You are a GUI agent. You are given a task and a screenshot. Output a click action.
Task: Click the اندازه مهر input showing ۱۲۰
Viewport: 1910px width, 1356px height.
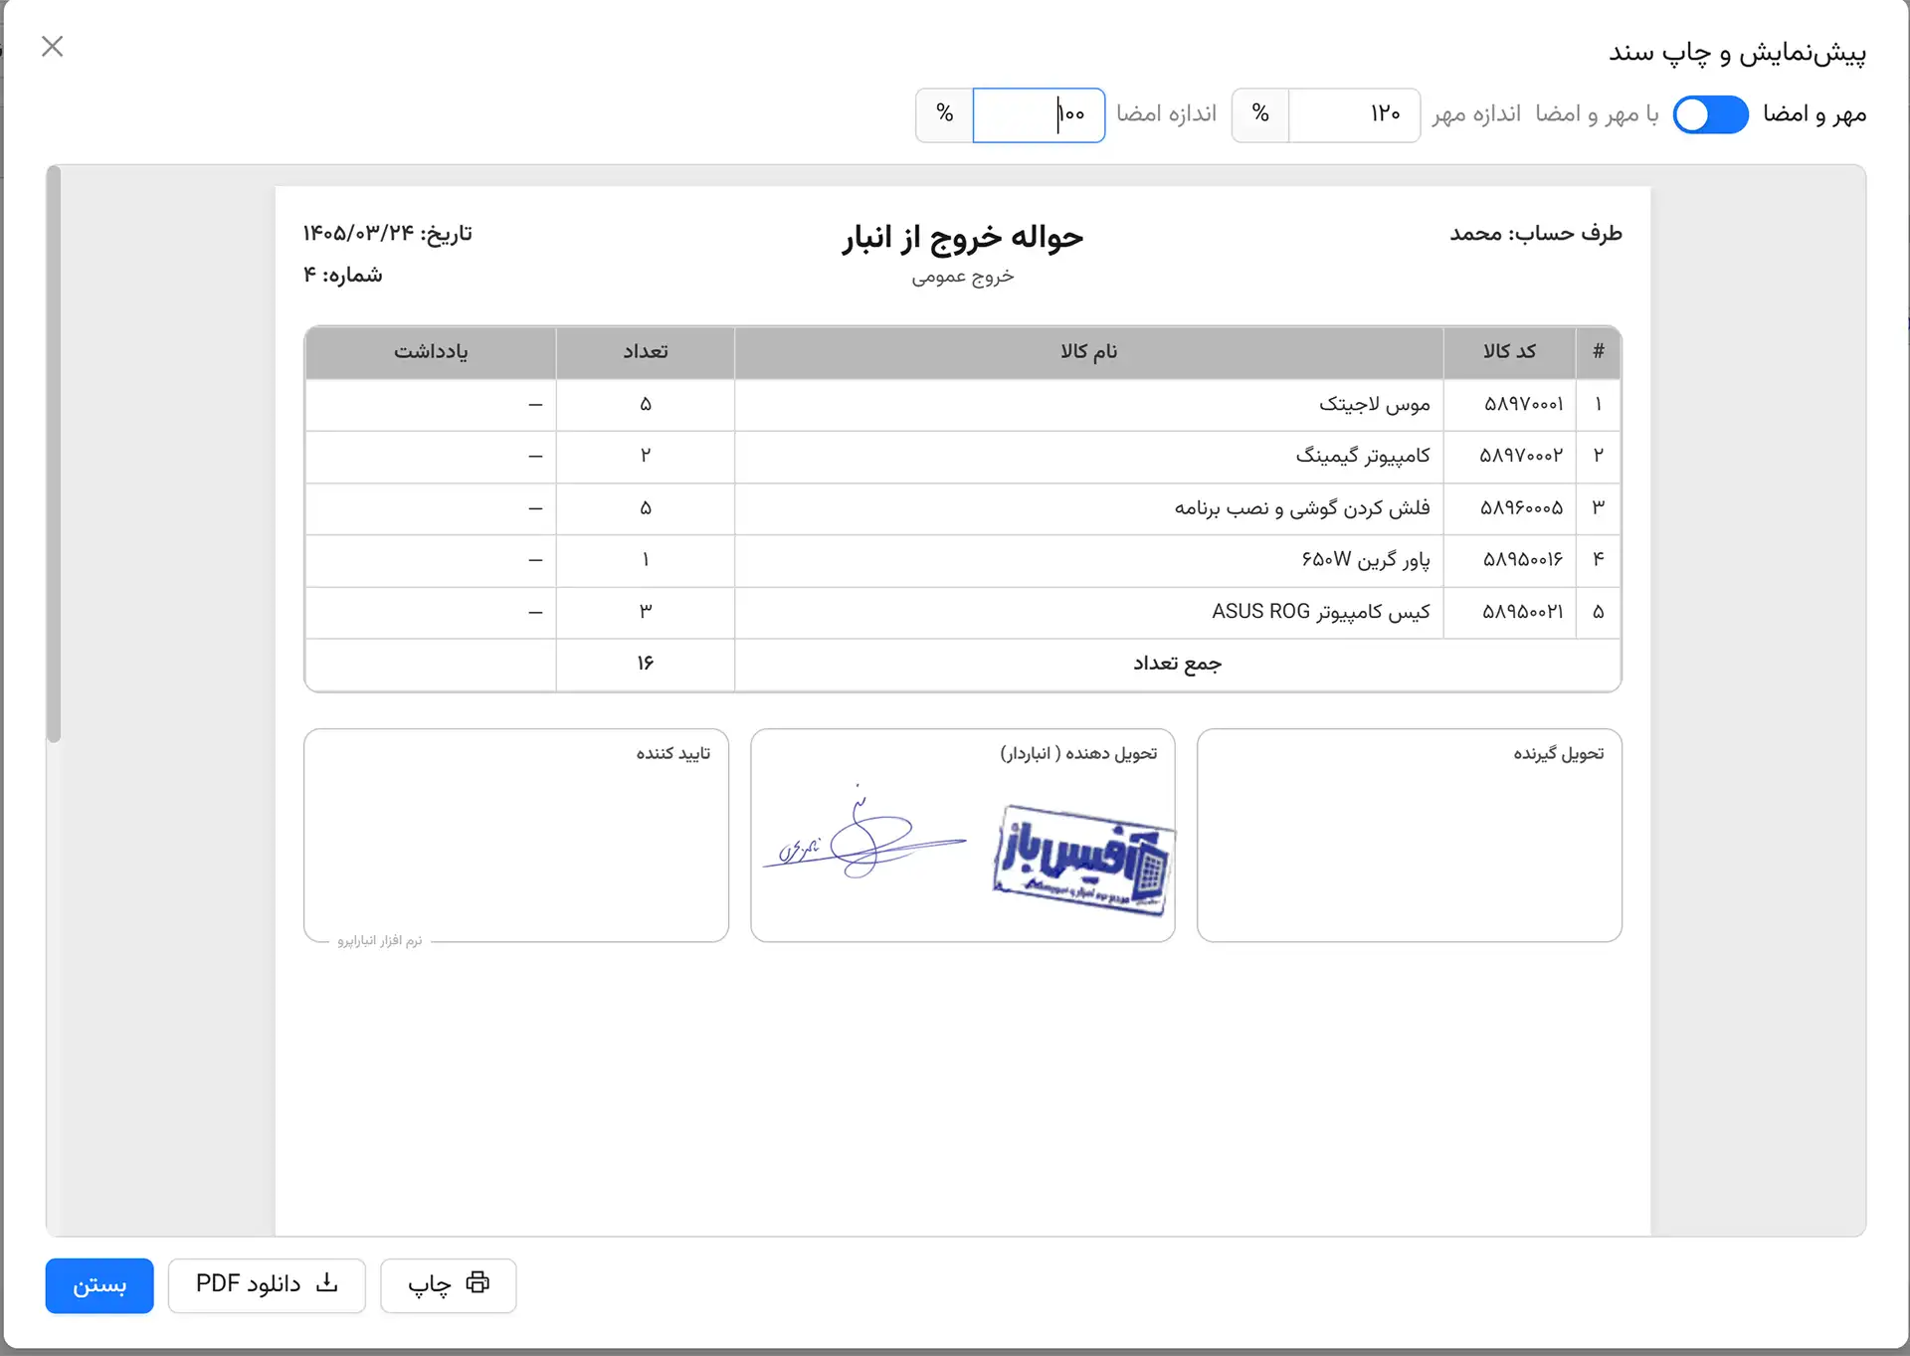point(1354,114)
